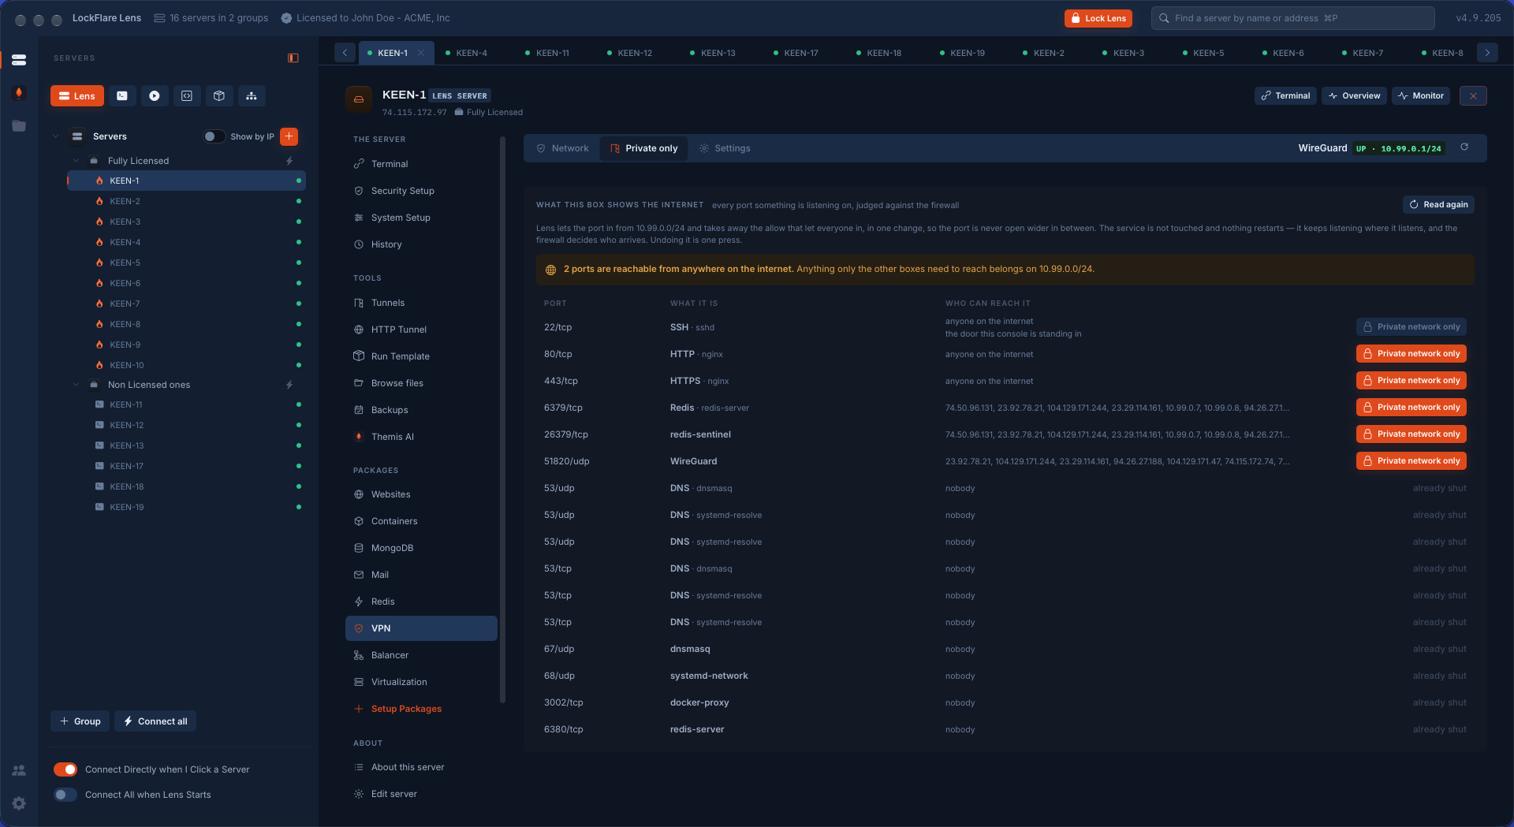Switch to the Network tab
This screenshot has width=1514, height=827.
pos(562,148)
